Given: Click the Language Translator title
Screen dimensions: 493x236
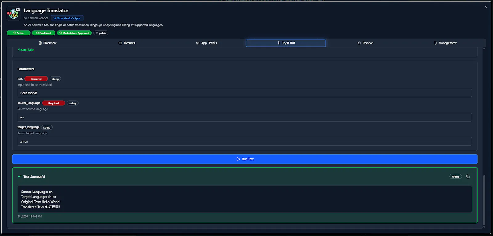Looking at the screenshot, I should [46, 10].
